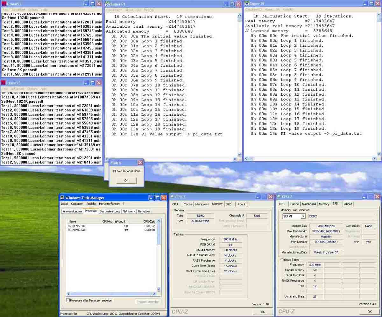Click the Part Number field '991564 (996564)'
This screenshot has height=317, width=382.
click(x=326, y=242)
